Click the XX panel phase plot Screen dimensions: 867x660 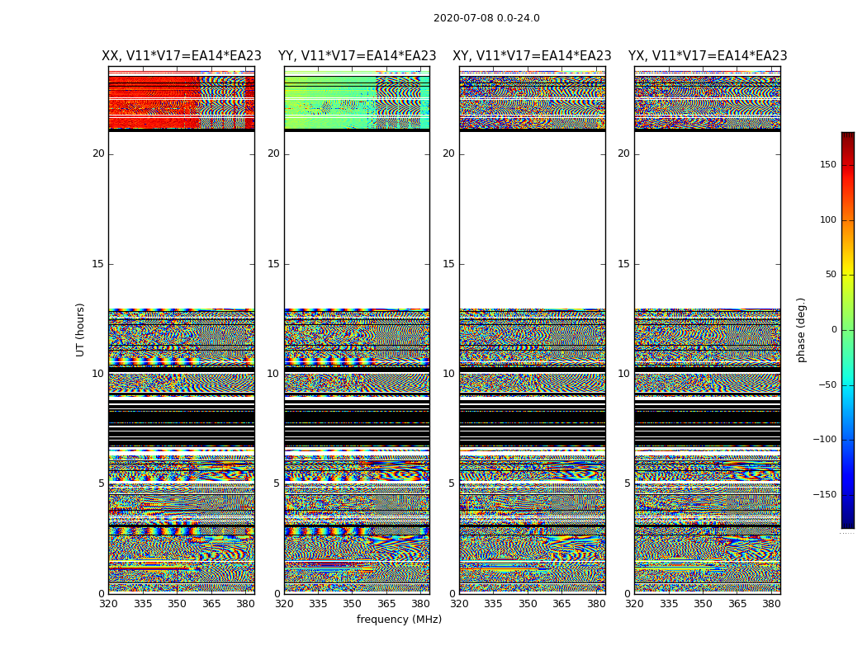tap(182, 330)
